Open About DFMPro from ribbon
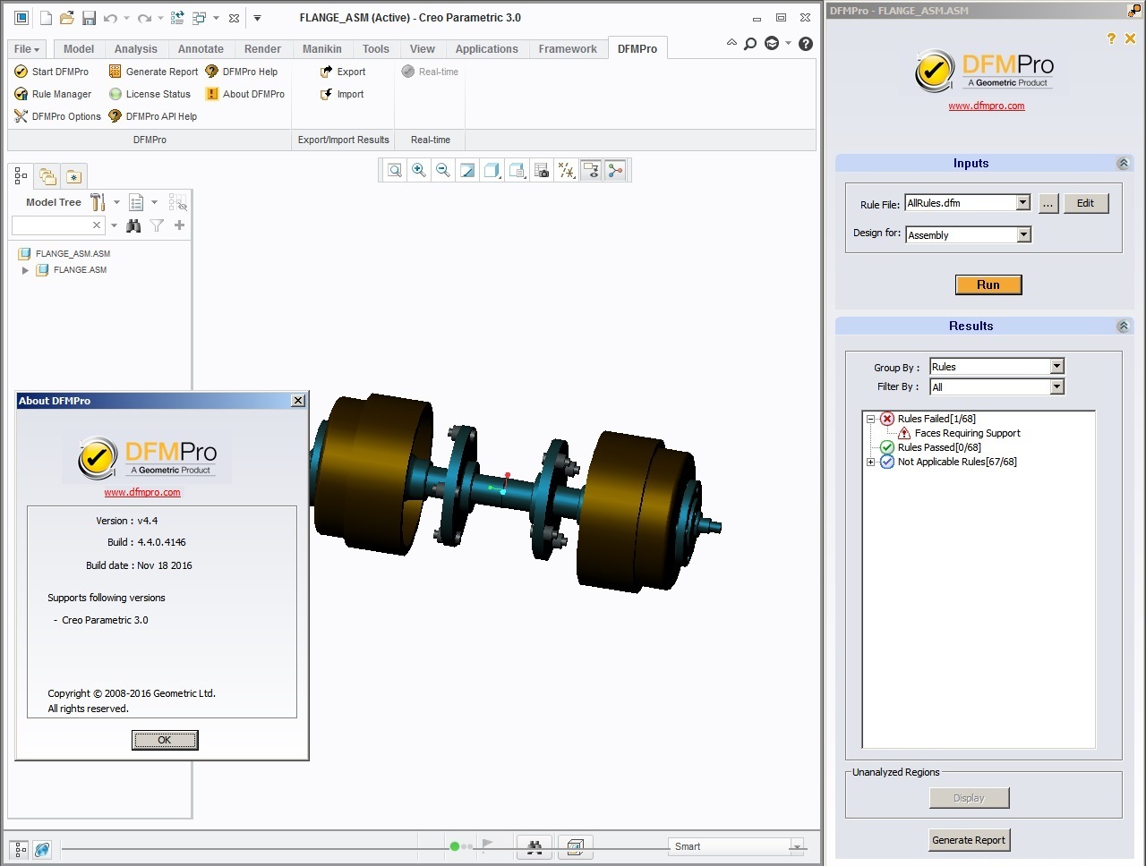Viewport: 1146px width, 866px height. pos(245,94)
